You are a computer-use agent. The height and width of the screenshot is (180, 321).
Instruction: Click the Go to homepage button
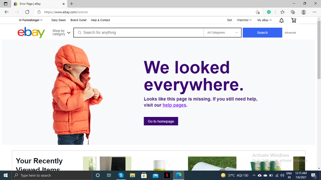[161, 121]
